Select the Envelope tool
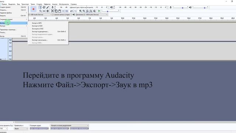 44,7
